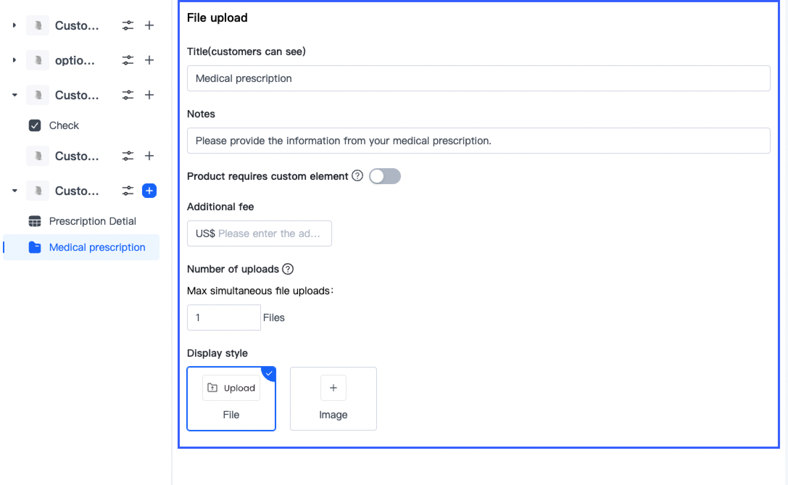This screenshot has width=788, height=485.
Task: Open the Prescription Detial tree item
Action: (x=92, y=221)
